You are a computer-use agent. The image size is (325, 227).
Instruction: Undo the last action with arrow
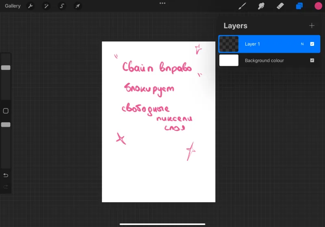tap(6, 175)
